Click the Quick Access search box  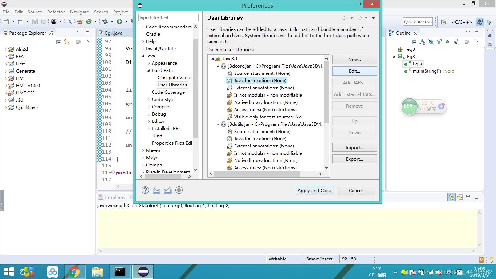point(418,21)
